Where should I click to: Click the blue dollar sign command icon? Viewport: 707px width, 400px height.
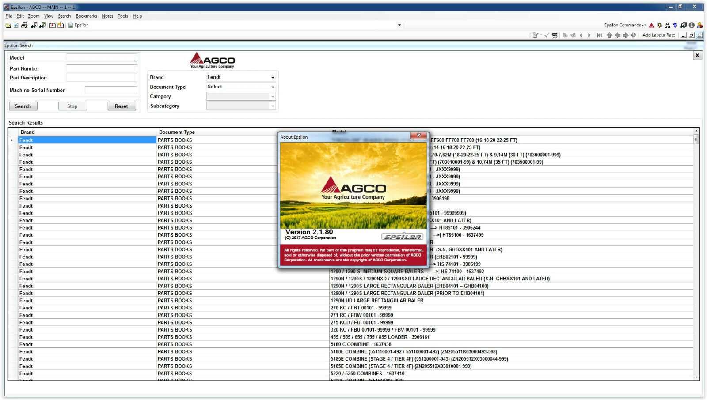[675, 25]
